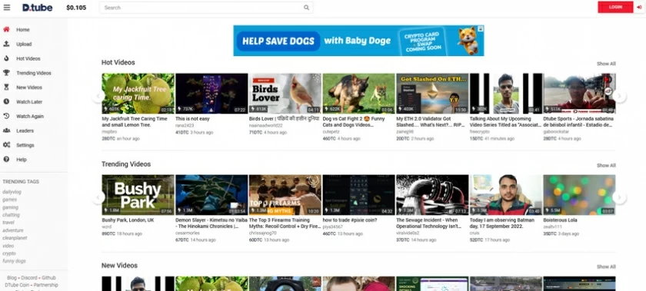
Task: Open Boisterous Lola video thumbnail
Action: (x=579, y=195)
